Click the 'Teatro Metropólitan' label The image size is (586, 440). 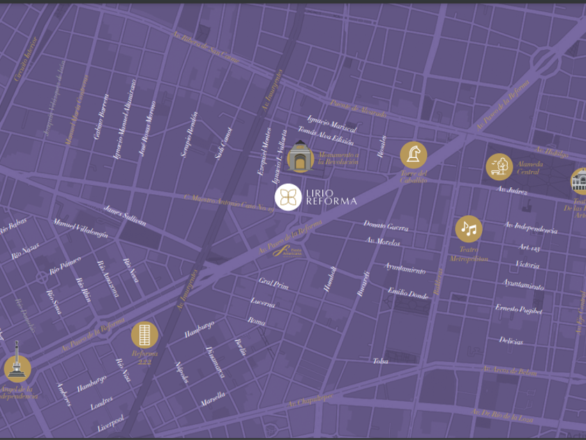(469, 254)
